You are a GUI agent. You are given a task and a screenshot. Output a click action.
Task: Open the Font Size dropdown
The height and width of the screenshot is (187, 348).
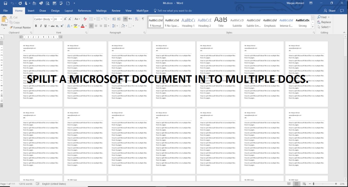61,19
